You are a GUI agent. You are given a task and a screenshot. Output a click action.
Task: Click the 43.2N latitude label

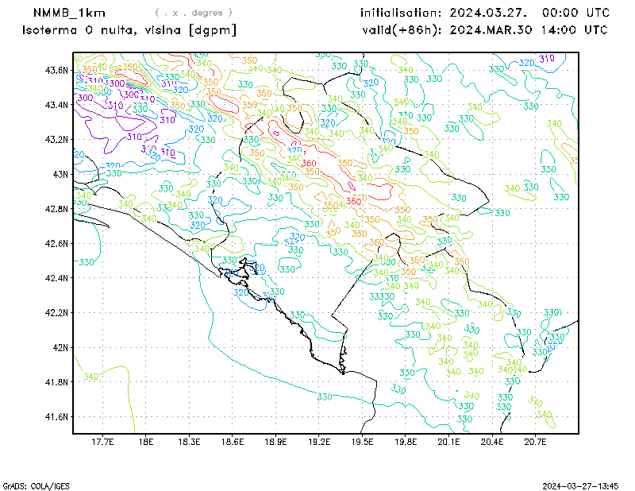tap(56, 140)
